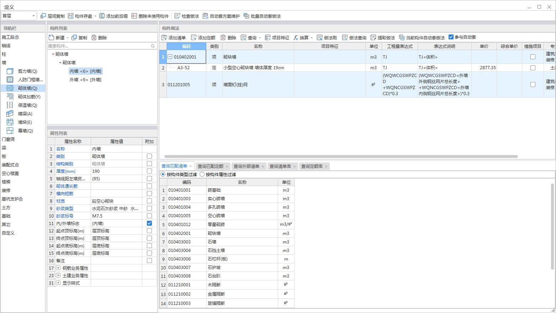Switch to 查询定额库 tab
556x313 pixels.
pyautogui.click(x=312, y=166)
